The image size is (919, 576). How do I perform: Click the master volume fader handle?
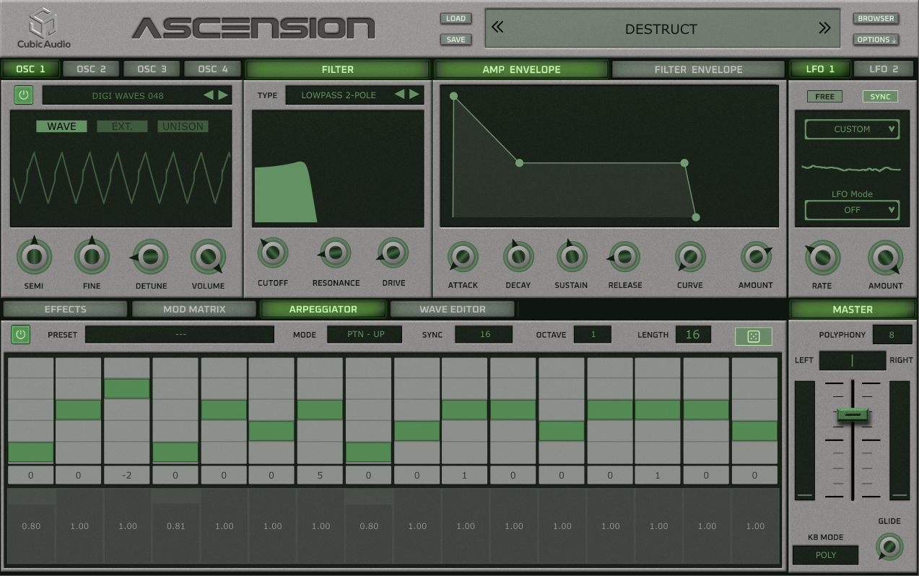coord(853,415)
